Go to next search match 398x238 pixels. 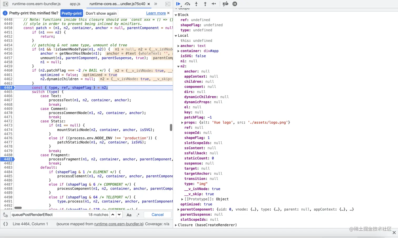tap(119, 215)
